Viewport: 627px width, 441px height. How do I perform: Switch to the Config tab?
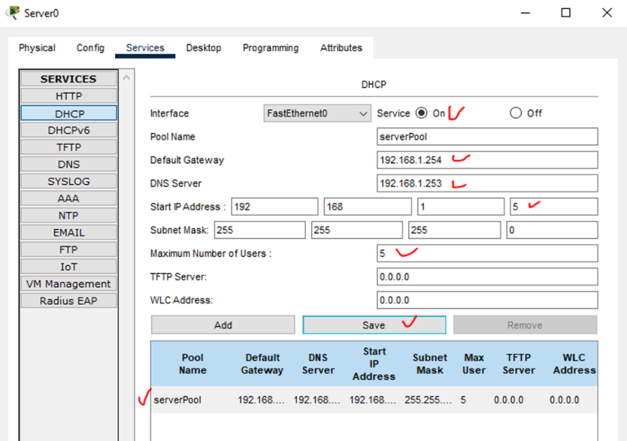tap(91, 48)
